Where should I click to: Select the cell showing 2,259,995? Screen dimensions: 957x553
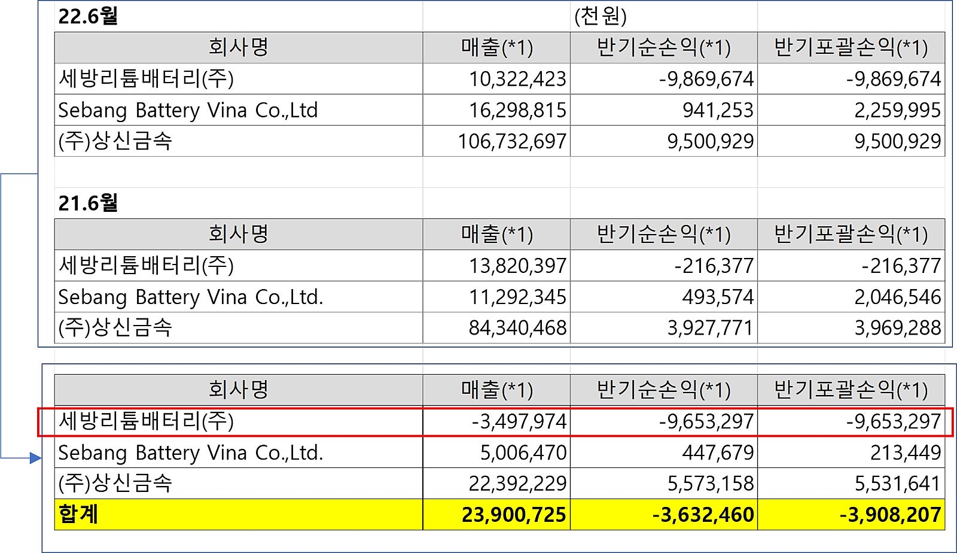(x=851, y=110)
